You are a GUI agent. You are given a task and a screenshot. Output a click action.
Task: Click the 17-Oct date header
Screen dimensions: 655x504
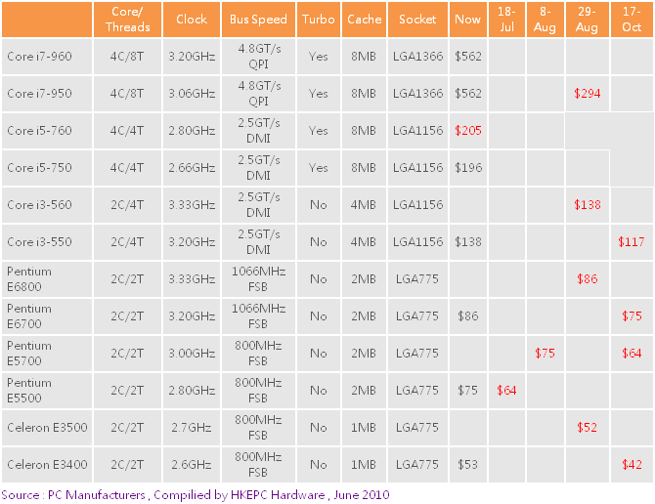pyautogui.click(x=632, y=20)
